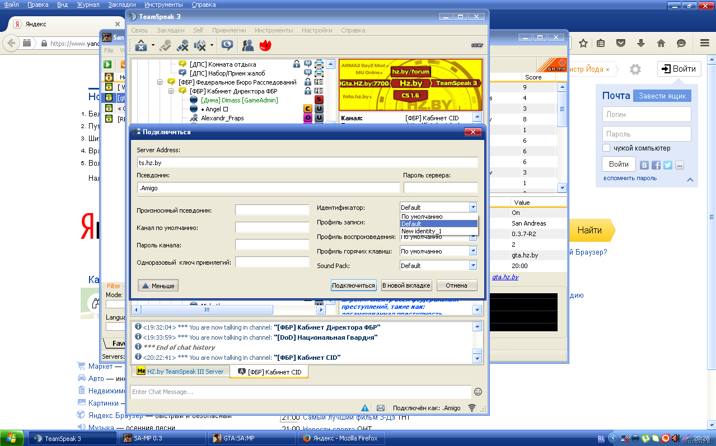Image resolution: width=716 pixels, height=446 pixels.
Task: Collapse the Yandex mail login panel
Action: 690,180
